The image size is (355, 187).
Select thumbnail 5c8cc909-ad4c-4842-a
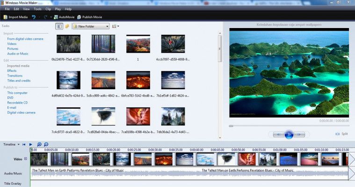(x=103, y=80)
